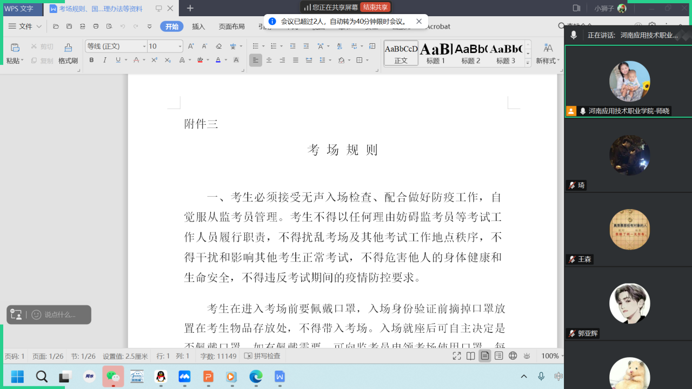Center-align the paragraph text

tap(269, 60)
